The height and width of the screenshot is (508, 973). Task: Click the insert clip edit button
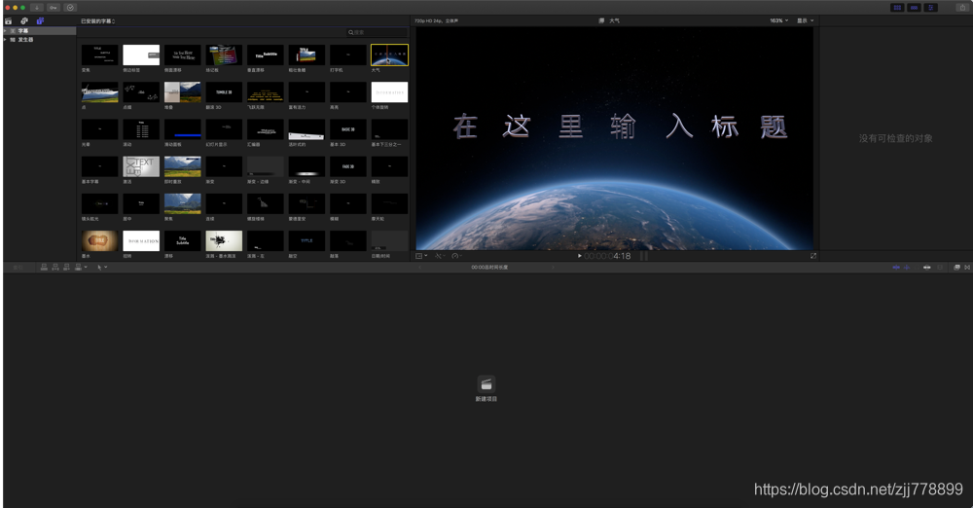click(55, 267)
